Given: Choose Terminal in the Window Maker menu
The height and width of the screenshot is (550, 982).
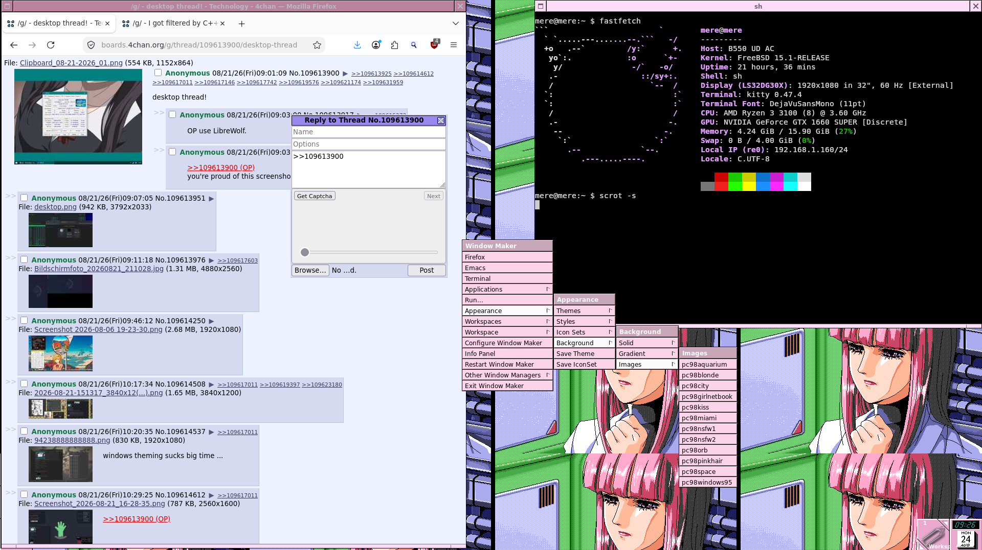Looking at the screenshot, I should coord(507,279).
